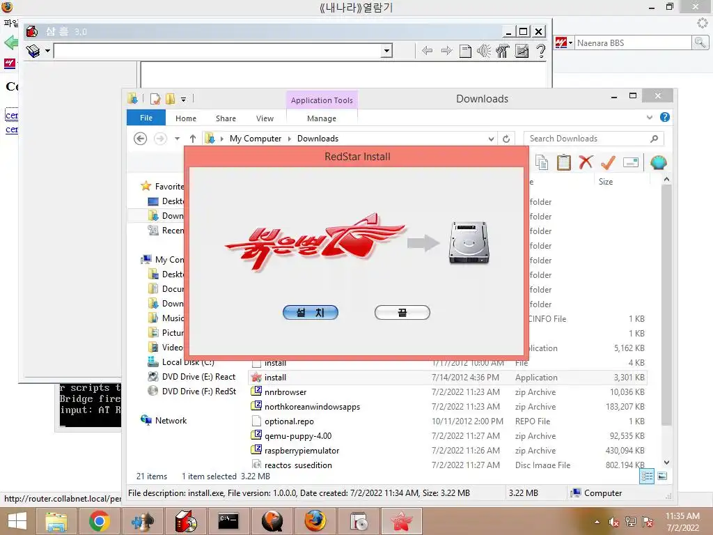Click the blue shell globe icon

pos(659,162)
